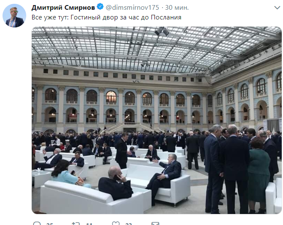Click the retweet count 11
283x225 pixels.
point(89,224)
